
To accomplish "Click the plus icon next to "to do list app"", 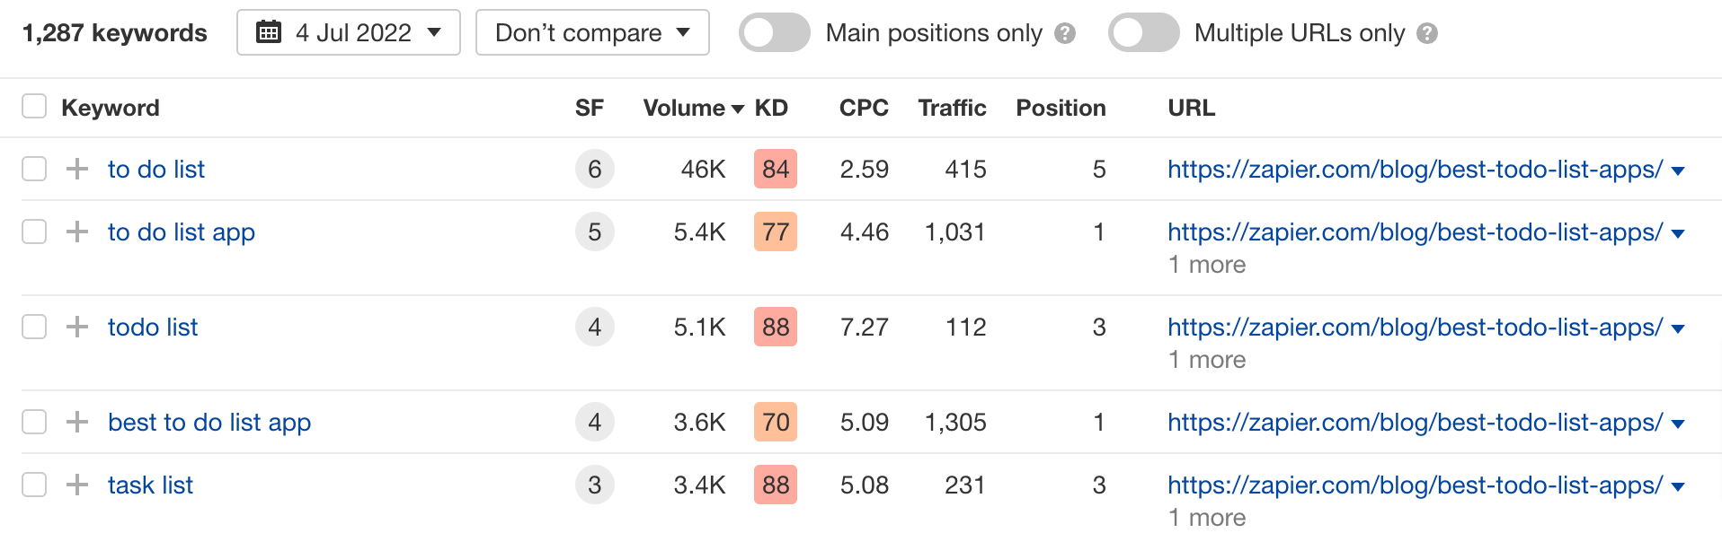I will [x=76, y=232].
